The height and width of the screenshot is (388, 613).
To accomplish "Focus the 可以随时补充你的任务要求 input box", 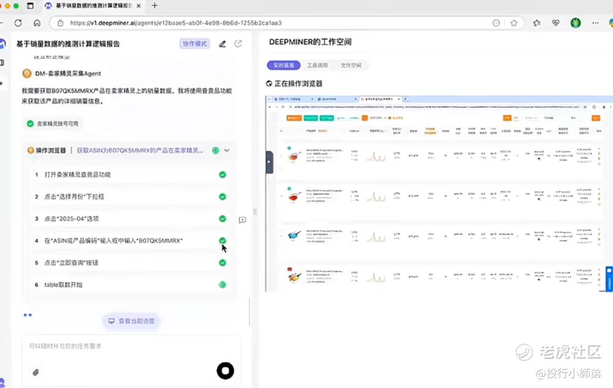I will tap(131, 346).
